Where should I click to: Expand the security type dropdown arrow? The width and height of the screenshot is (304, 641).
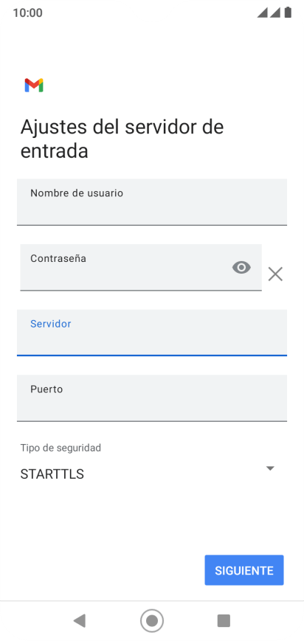270,468
